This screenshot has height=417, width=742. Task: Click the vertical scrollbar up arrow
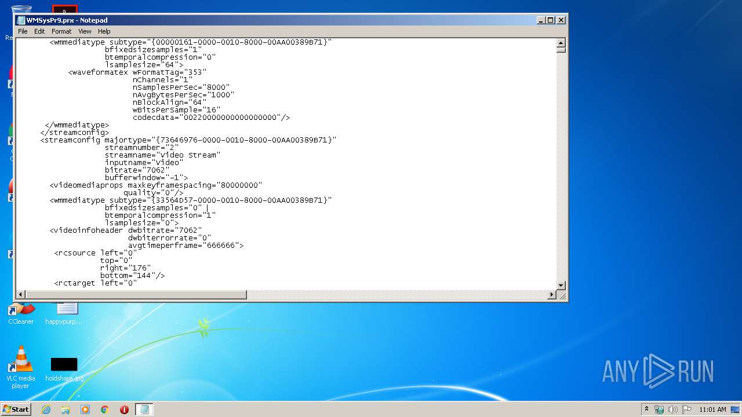[x=561, y=42]
